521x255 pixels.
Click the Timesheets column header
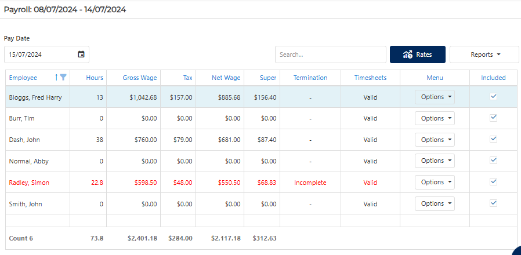pos(370,78)
